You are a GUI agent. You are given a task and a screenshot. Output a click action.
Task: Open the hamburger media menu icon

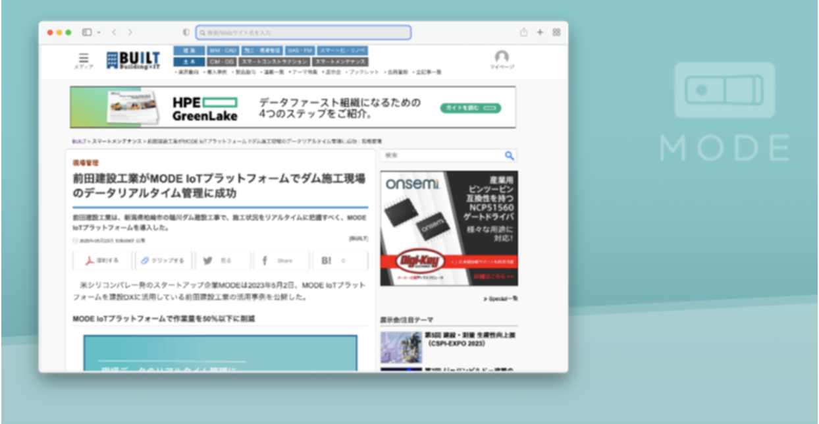click(84, 59)
